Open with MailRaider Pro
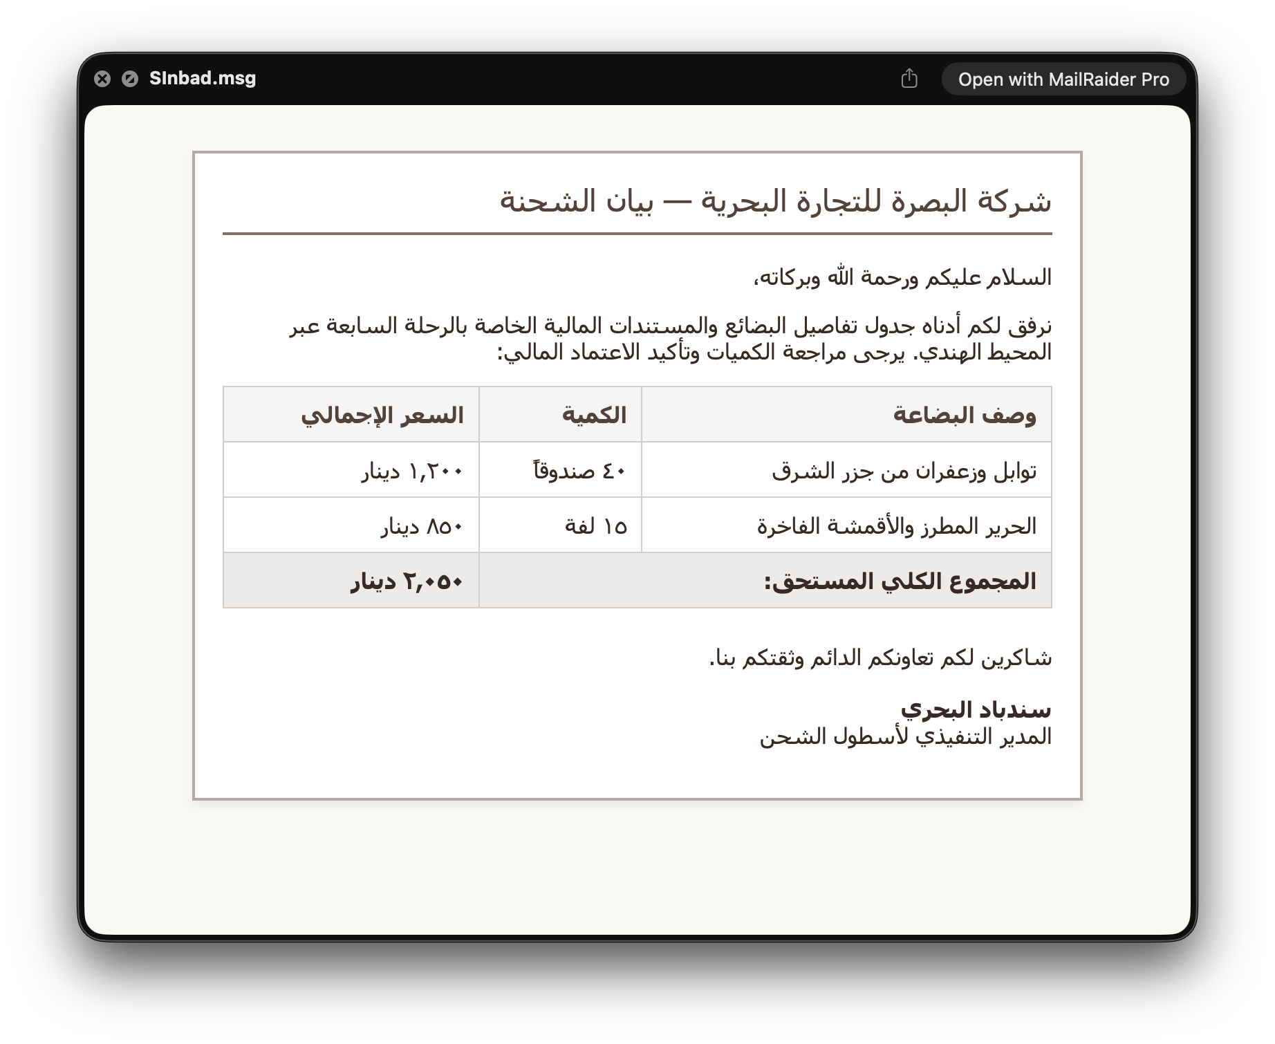The image size is (1275, 1044). point(1063,80)
